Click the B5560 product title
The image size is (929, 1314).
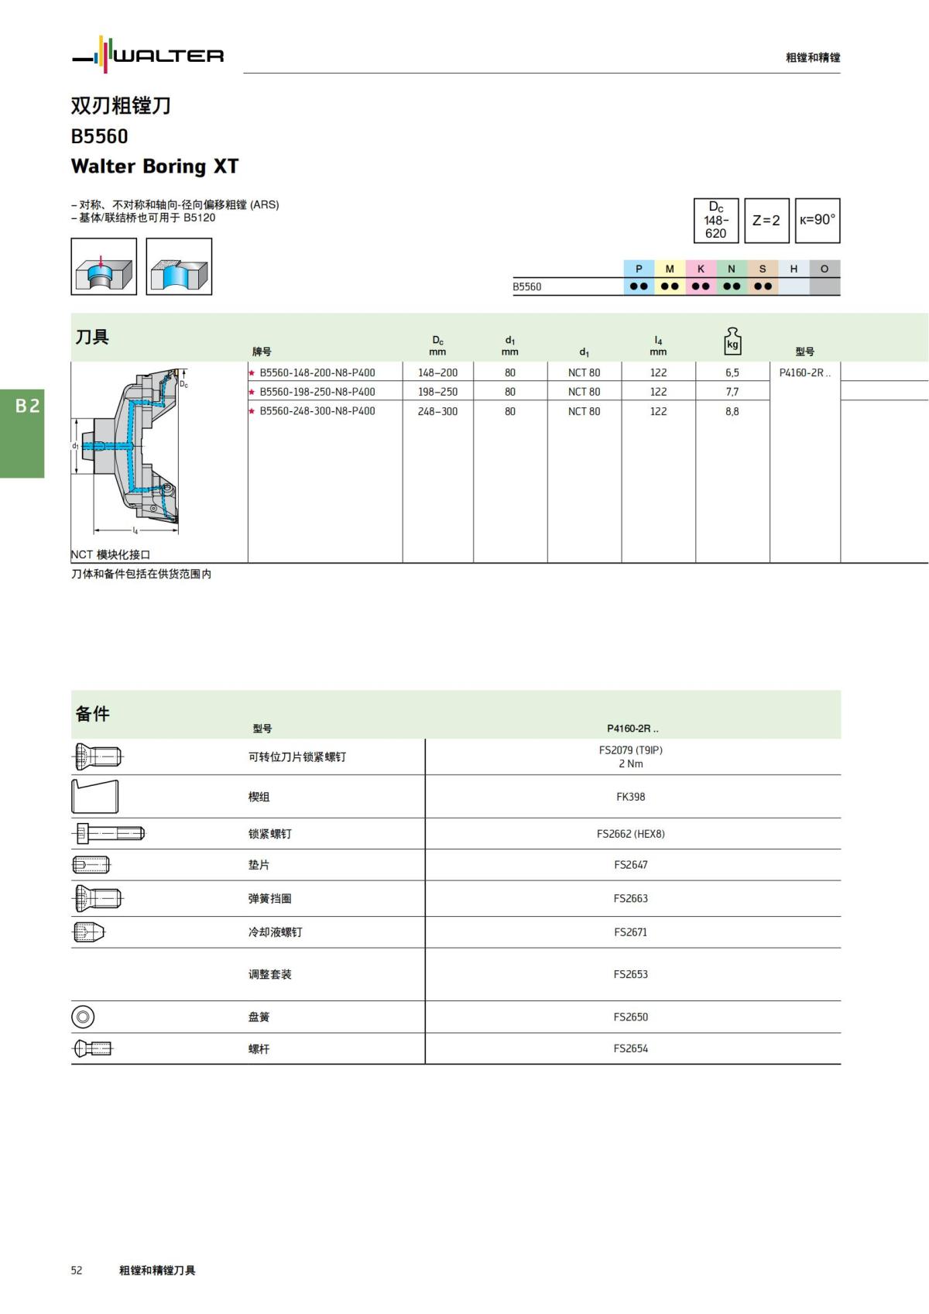point(100,136)
